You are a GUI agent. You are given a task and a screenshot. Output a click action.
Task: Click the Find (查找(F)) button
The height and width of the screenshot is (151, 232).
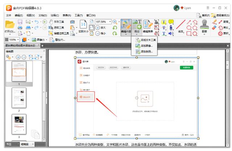[203, 15]
